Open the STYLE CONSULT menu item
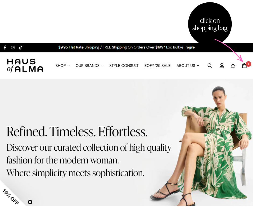The width and height of the screenshot is (253, 212). [124, 66]
